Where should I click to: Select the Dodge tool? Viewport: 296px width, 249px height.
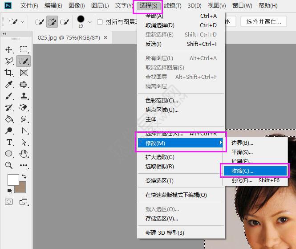[x=9, y=131]
